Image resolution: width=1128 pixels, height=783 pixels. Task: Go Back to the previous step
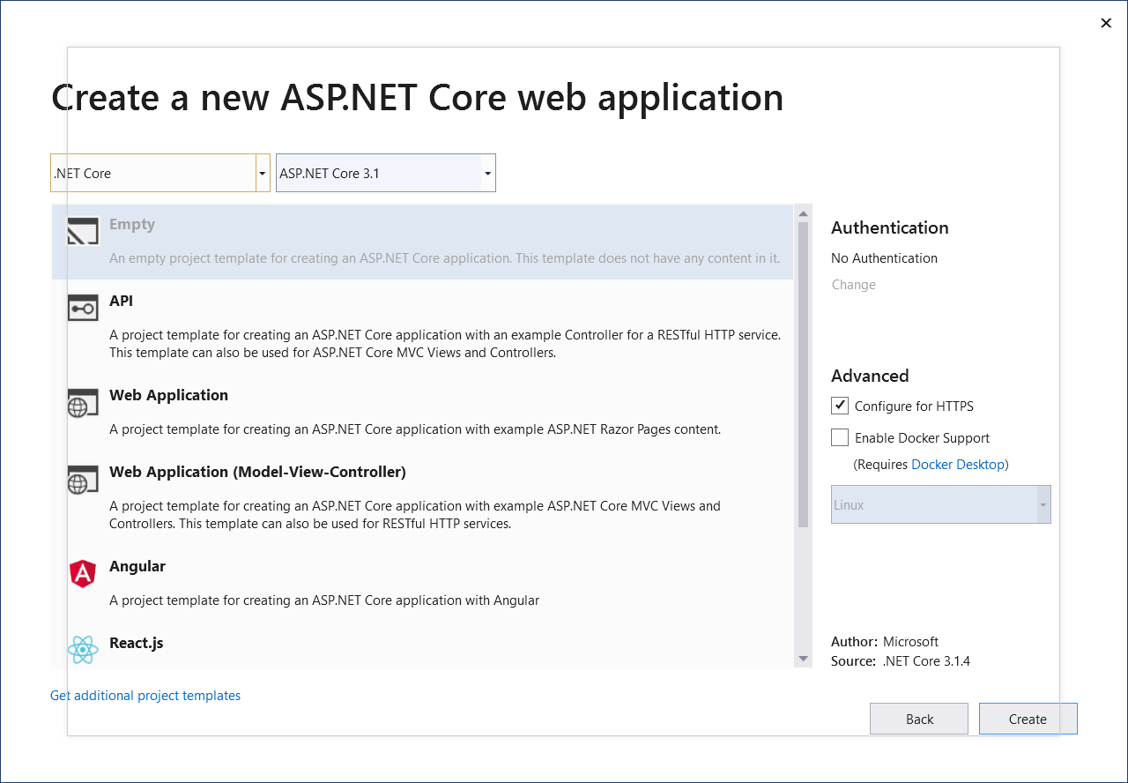[x=918, y=719]
